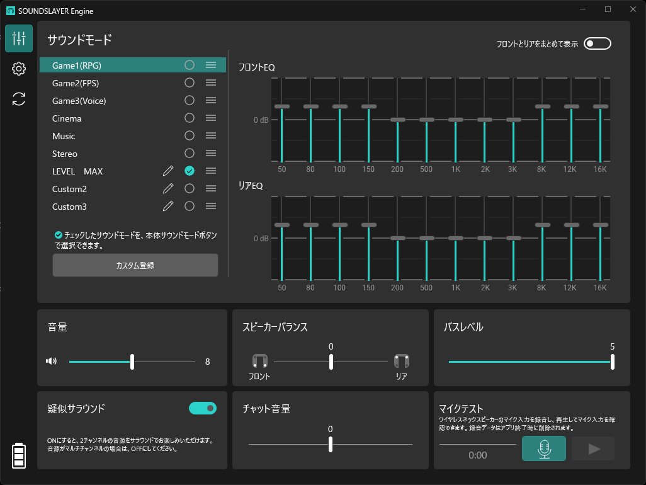Click the rear EQ 150 Hz band handle
Screen dimensions: 646x485
pyautogui.click(x=369, y=225)
